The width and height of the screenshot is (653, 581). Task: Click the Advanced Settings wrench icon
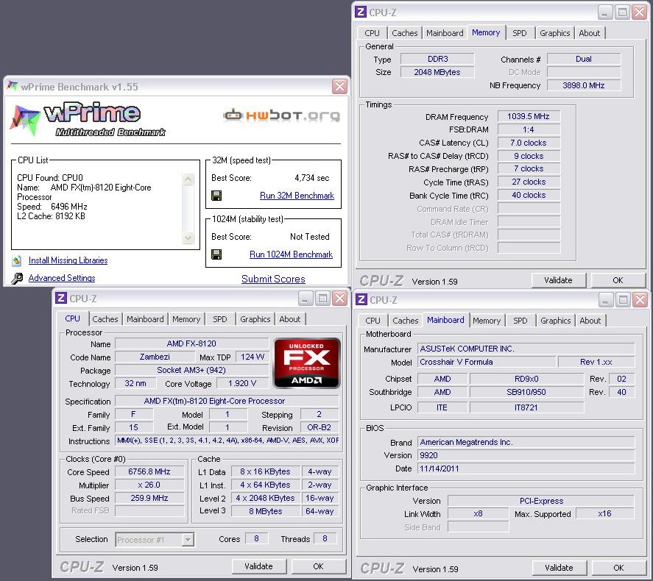point(17,278)
